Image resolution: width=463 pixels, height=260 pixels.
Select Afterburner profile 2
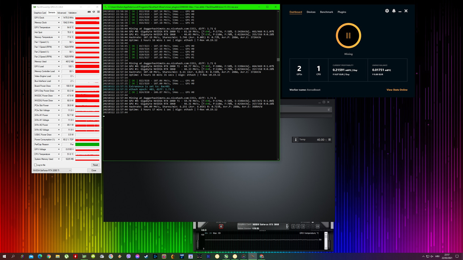pyautogui.click(x=298, y=226)
